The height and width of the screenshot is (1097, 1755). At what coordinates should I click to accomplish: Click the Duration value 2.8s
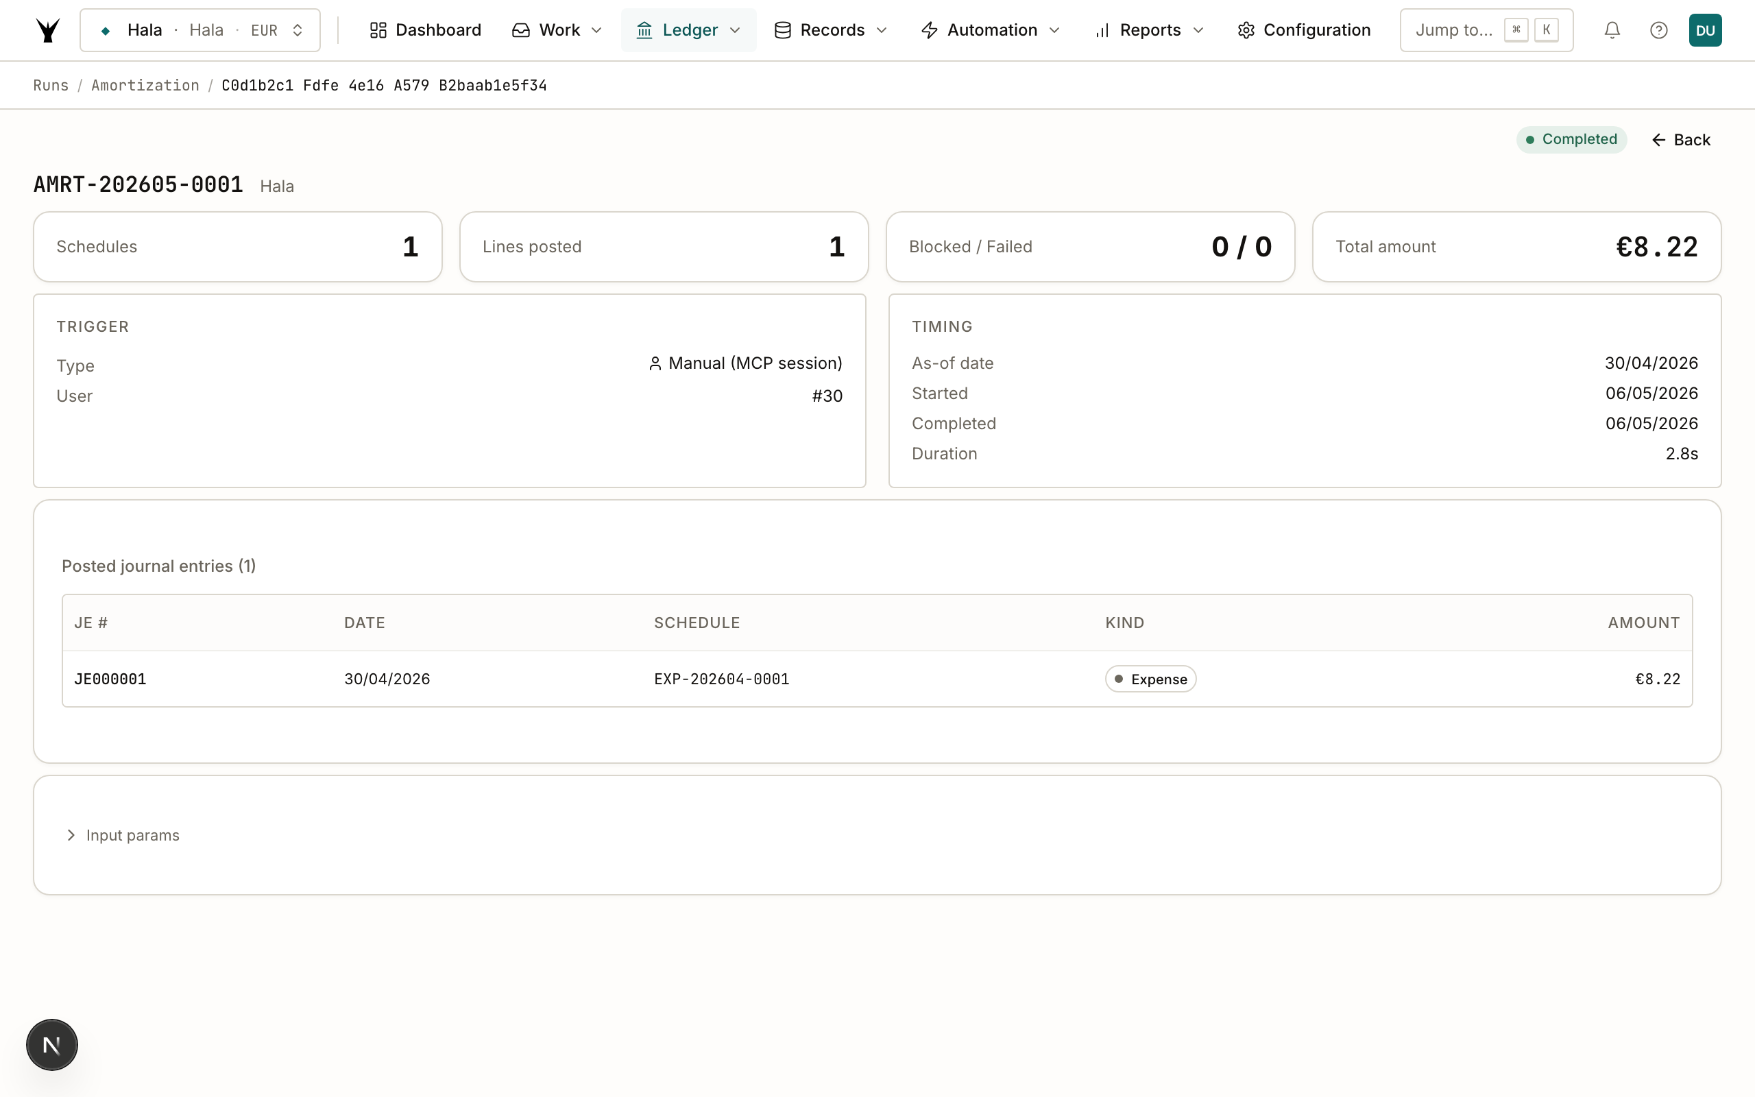pyautogui.click(x=1682, y=453)
